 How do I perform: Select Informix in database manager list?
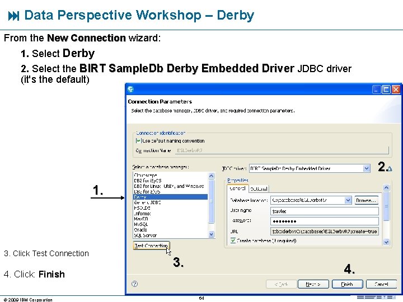(170, 214)
